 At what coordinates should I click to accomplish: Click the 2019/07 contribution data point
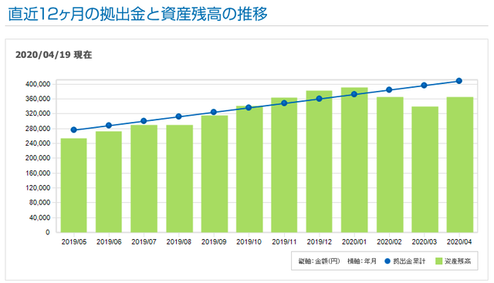[144, 121]
